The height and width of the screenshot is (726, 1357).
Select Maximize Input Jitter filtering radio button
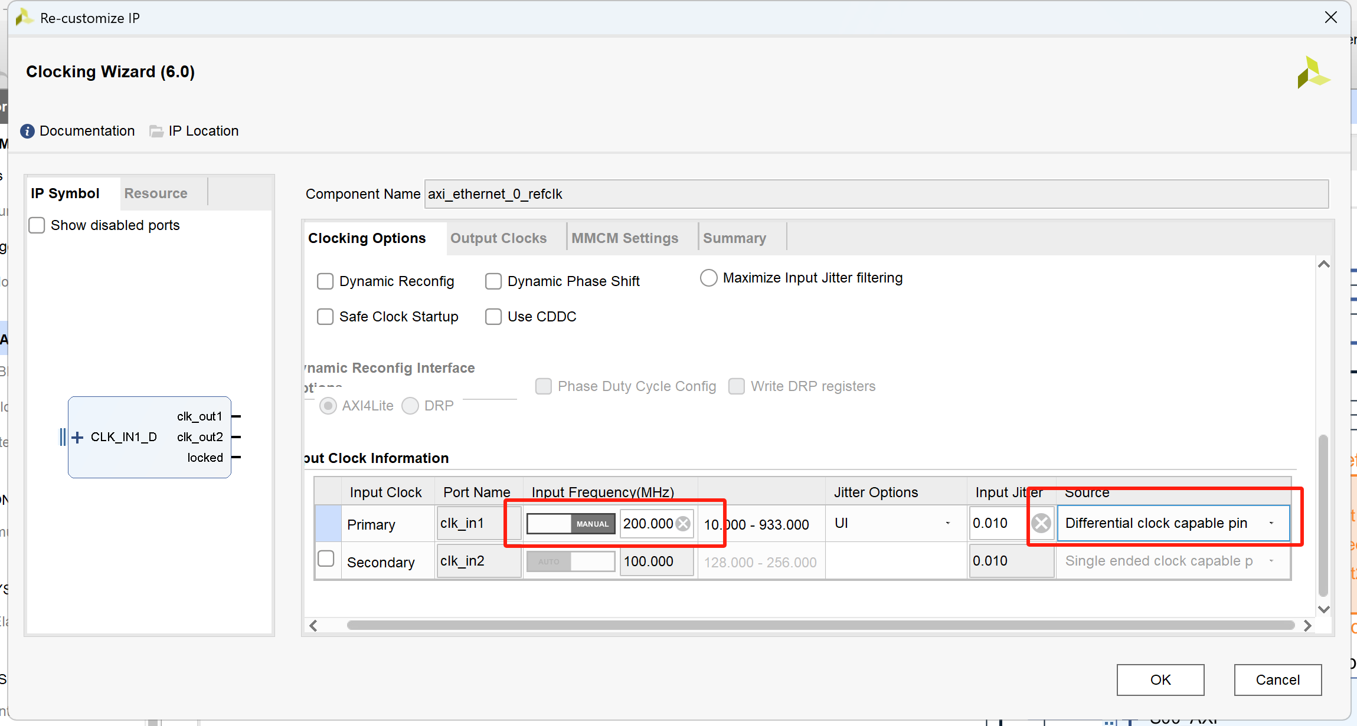[x=708, y=278]
